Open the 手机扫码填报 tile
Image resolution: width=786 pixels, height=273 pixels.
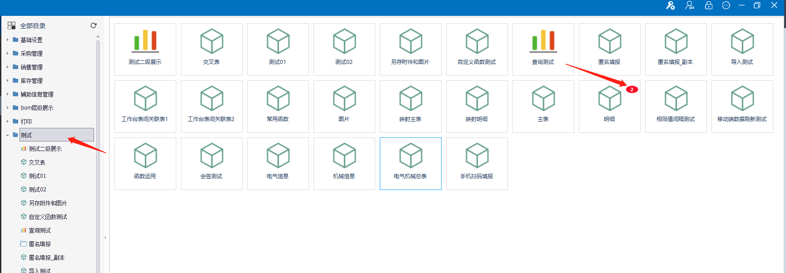click(x=477, y=163)
